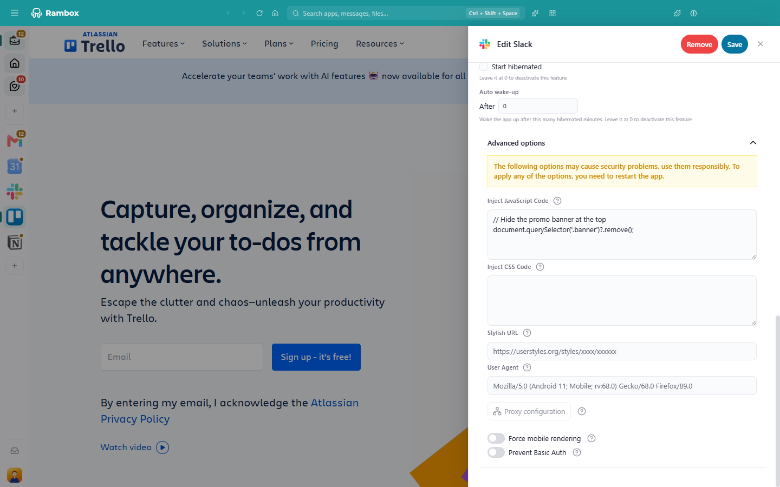Screen dimensions: 780x487
Task: Click the Proxy configuration button
Action: [529, 411]
